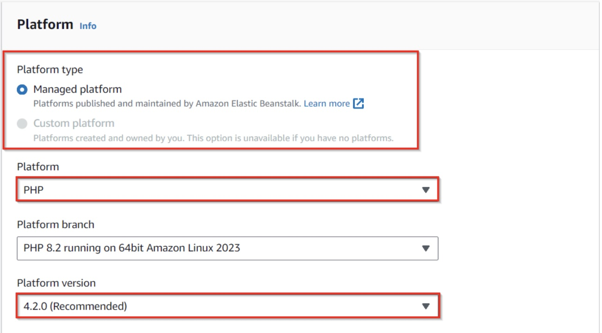The height and width of the screenshot is (333, 602).
Task: Click the Managed platform label text
Action: (x=77, y=89)
